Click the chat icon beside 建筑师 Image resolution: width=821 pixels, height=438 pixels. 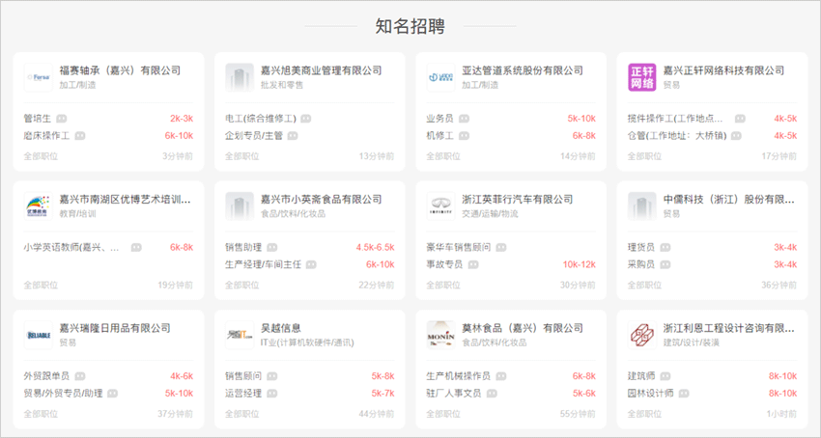(665, 376)
